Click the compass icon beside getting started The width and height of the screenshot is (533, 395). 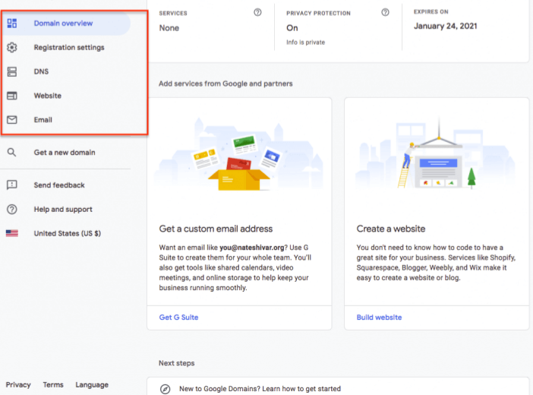(166, 388)
